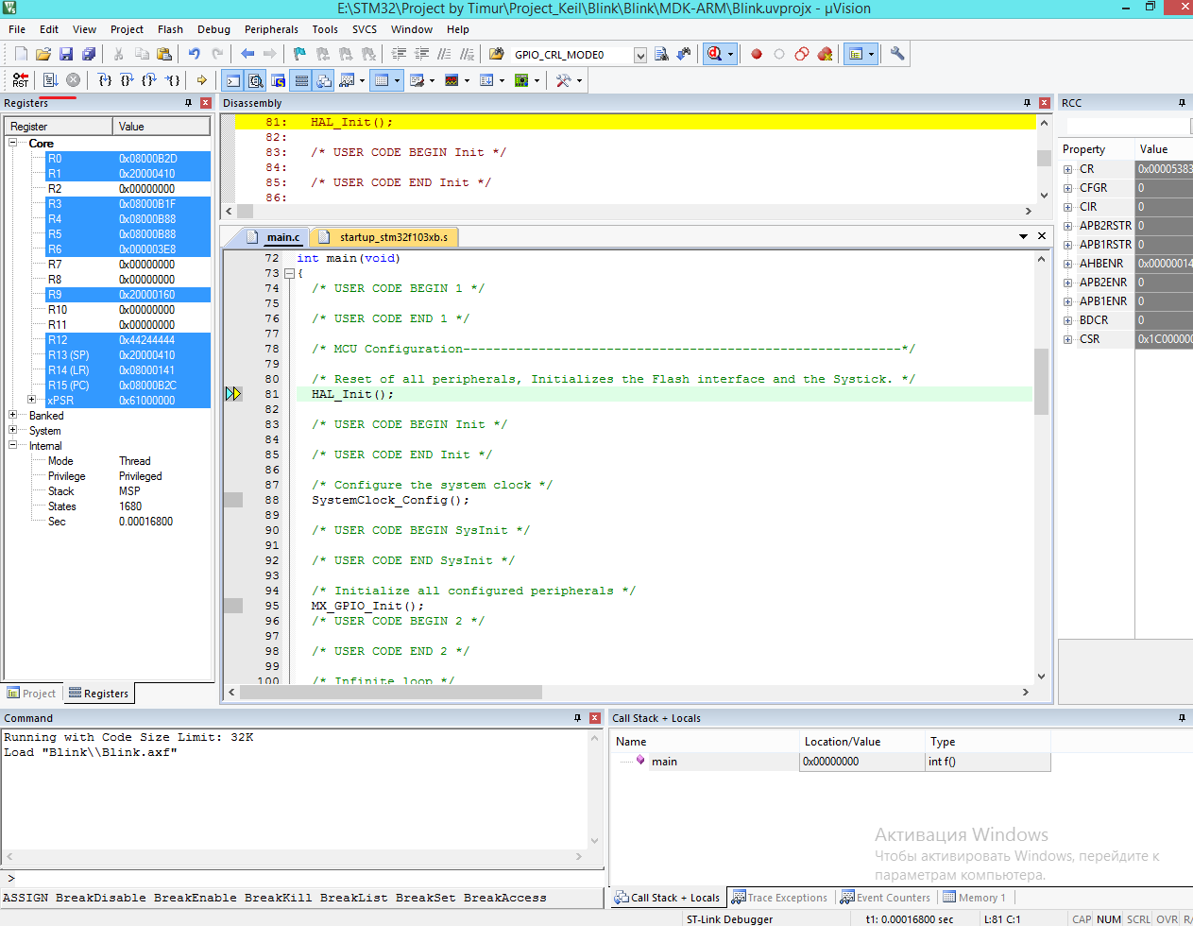
Task: Open the Analysis Windows dropdown arrow
Action: tap(467, 80)
